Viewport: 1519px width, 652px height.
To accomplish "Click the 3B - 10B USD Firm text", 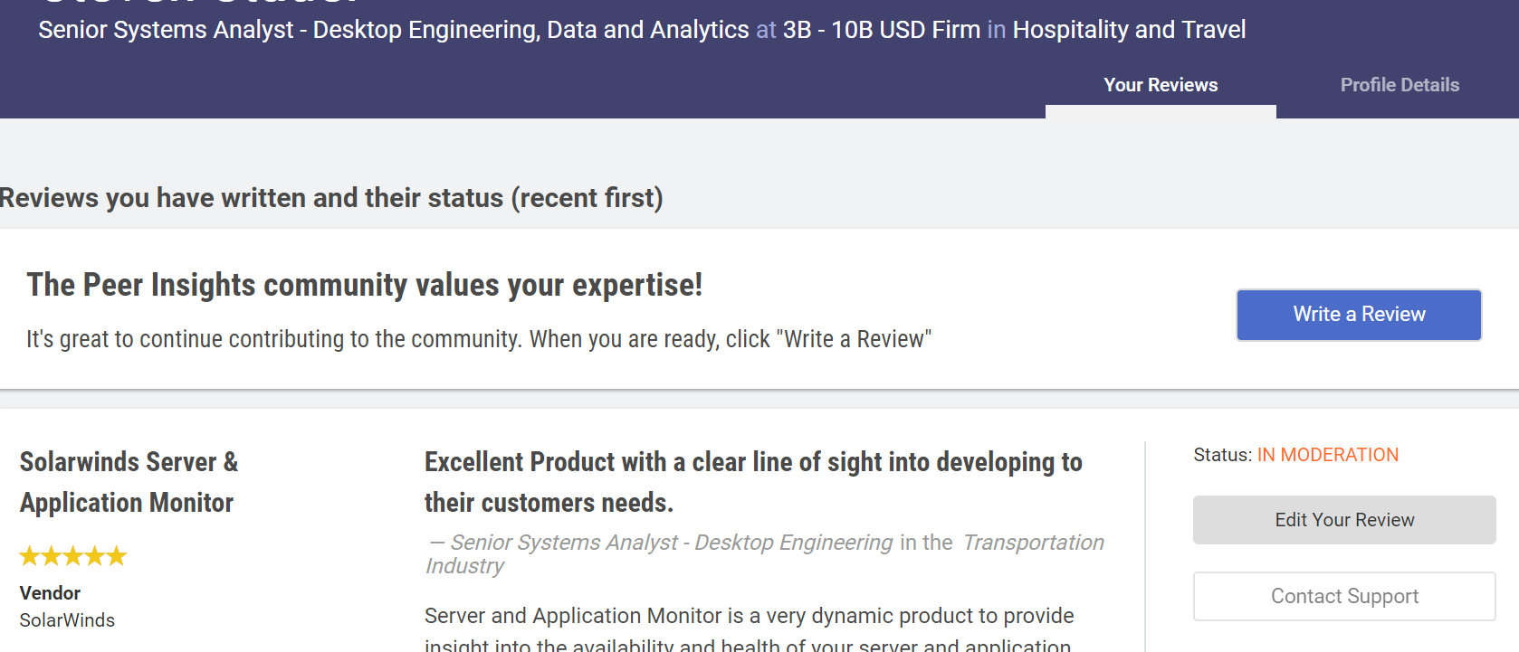I will pos(881,30).
